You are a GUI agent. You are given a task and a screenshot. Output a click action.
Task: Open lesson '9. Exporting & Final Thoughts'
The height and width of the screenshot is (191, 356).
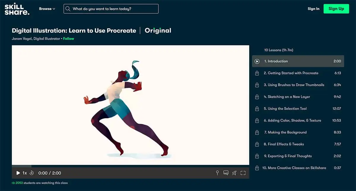coord(298,156)
